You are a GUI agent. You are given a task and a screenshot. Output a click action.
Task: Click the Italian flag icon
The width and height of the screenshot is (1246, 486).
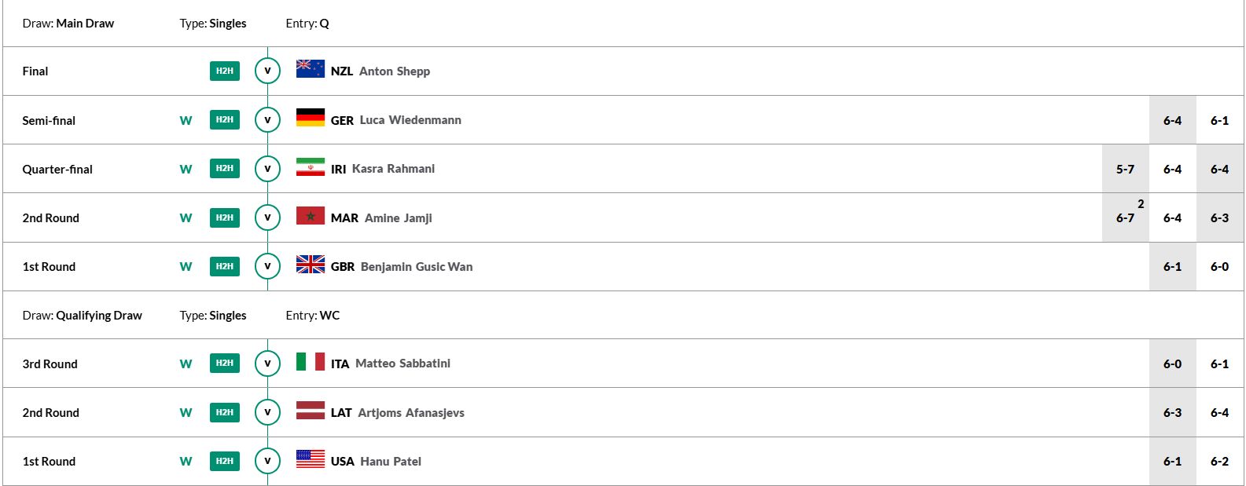tap(311, 362)
